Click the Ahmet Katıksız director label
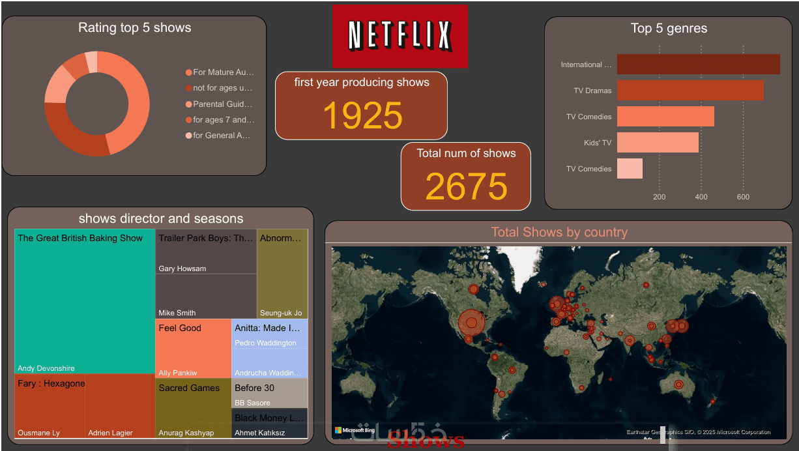 [x=260, y=433]
